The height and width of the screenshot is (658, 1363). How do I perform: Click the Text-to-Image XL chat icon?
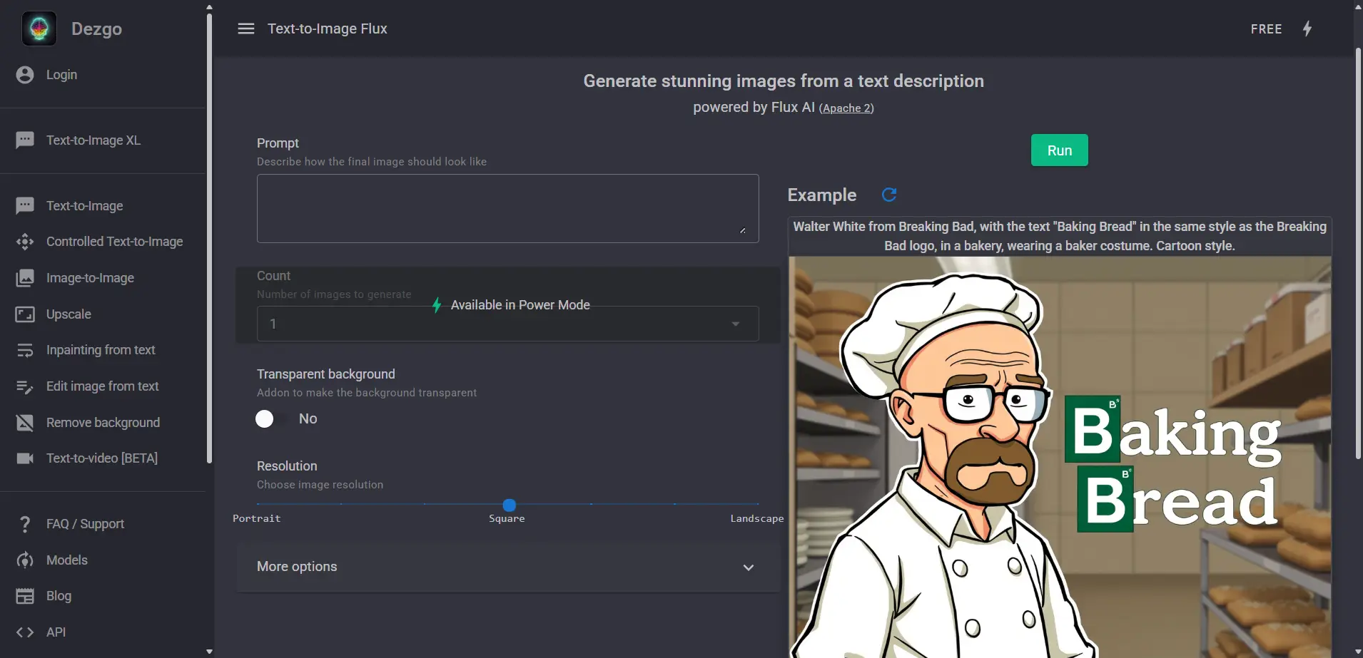25,140
